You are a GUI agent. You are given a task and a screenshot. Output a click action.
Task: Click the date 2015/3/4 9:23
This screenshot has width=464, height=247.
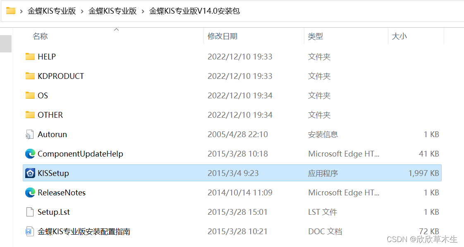point(233,173)
